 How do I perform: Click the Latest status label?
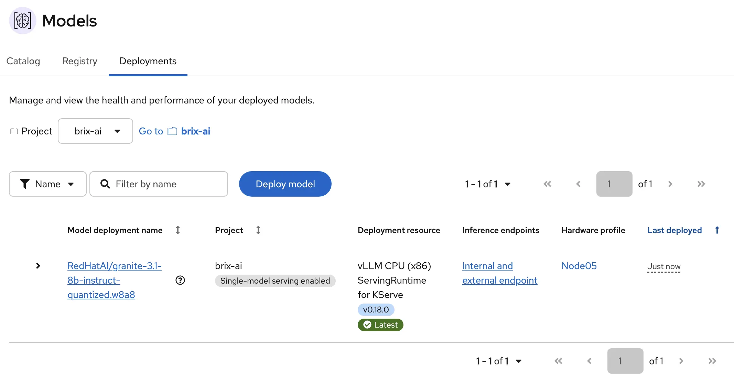pyautogui.click(x=380, y=325)
